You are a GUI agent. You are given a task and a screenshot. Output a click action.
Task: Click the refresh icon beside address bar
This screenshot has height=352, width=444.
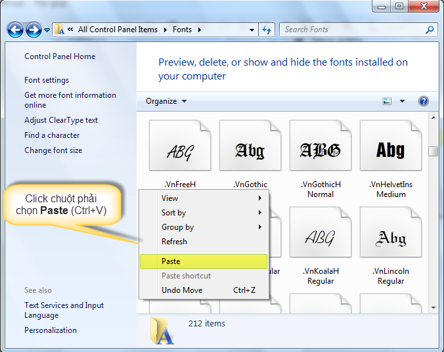(267, 30)
